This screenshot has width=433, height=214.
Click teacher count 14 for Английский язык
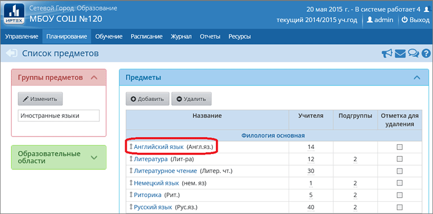(311, 147)
